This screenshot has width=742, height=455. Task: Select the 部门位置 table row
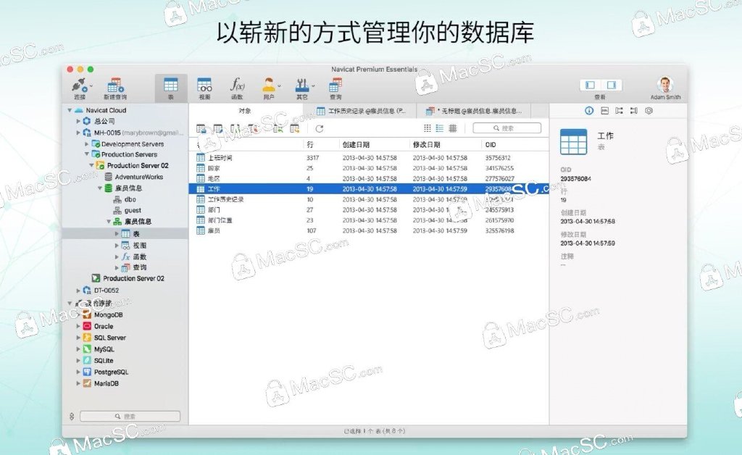click(369, 220)
